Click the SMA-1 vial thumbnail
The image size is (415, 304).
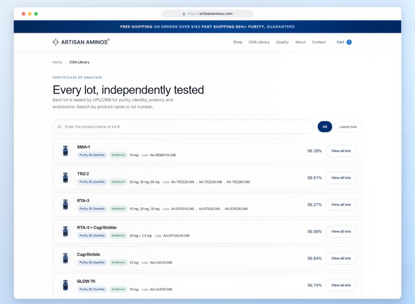tap(65, 151)
